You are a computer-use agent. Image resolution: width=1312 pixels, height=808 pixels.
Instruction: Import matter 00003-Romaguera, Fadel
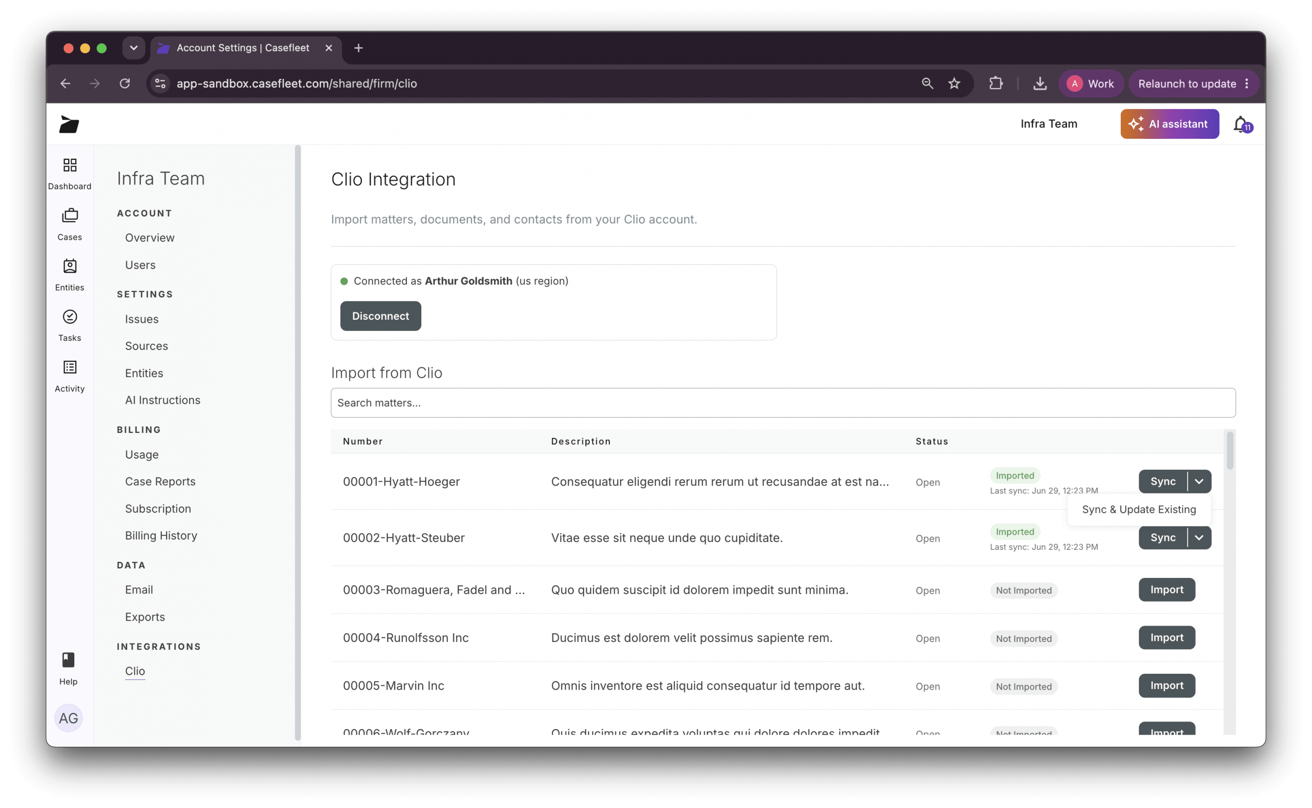pos(1166,589)
